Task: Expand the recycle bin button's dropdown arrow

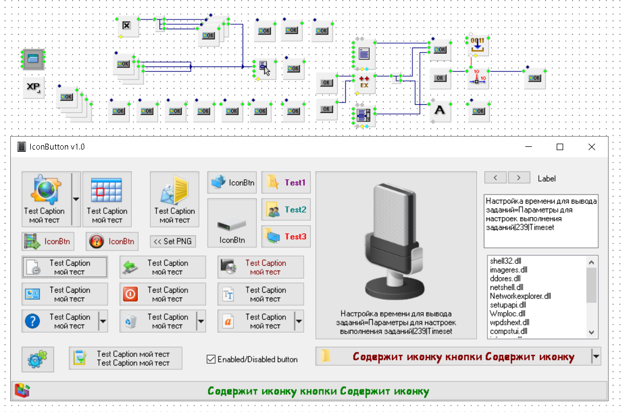Action: 201,321
